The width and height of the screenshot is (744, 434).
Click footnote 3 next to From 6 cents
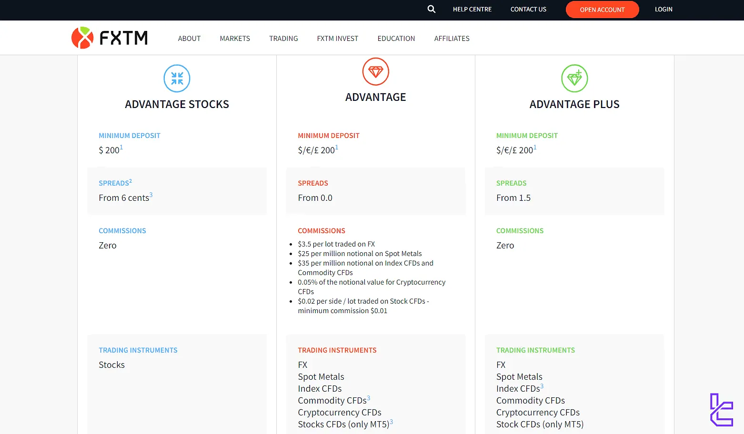[151, 195]
